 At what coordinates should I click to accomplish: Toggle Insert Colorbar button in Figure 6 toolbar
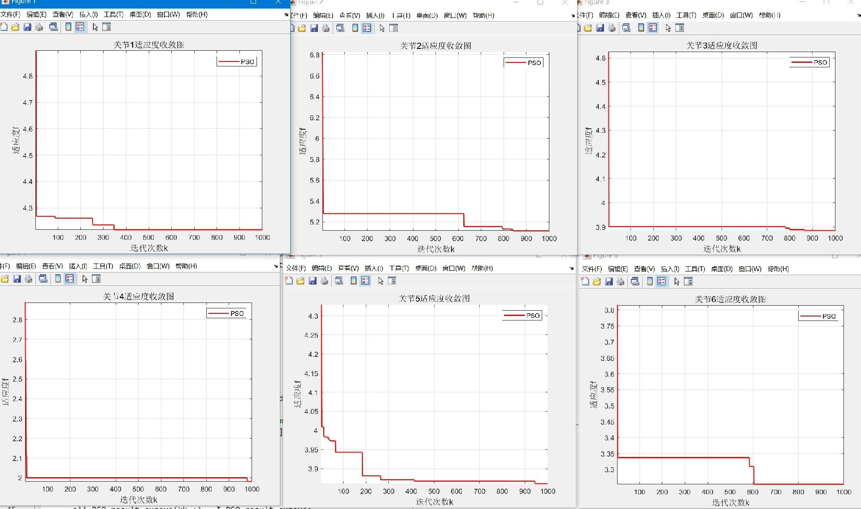tap(650, 281)
